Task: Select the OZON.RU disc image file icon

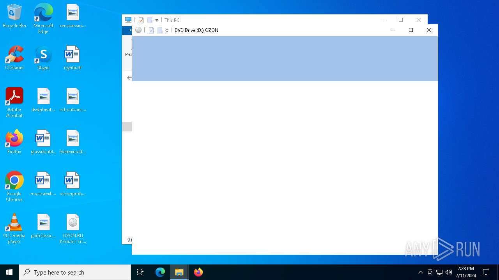Action: tap(73, 229)
